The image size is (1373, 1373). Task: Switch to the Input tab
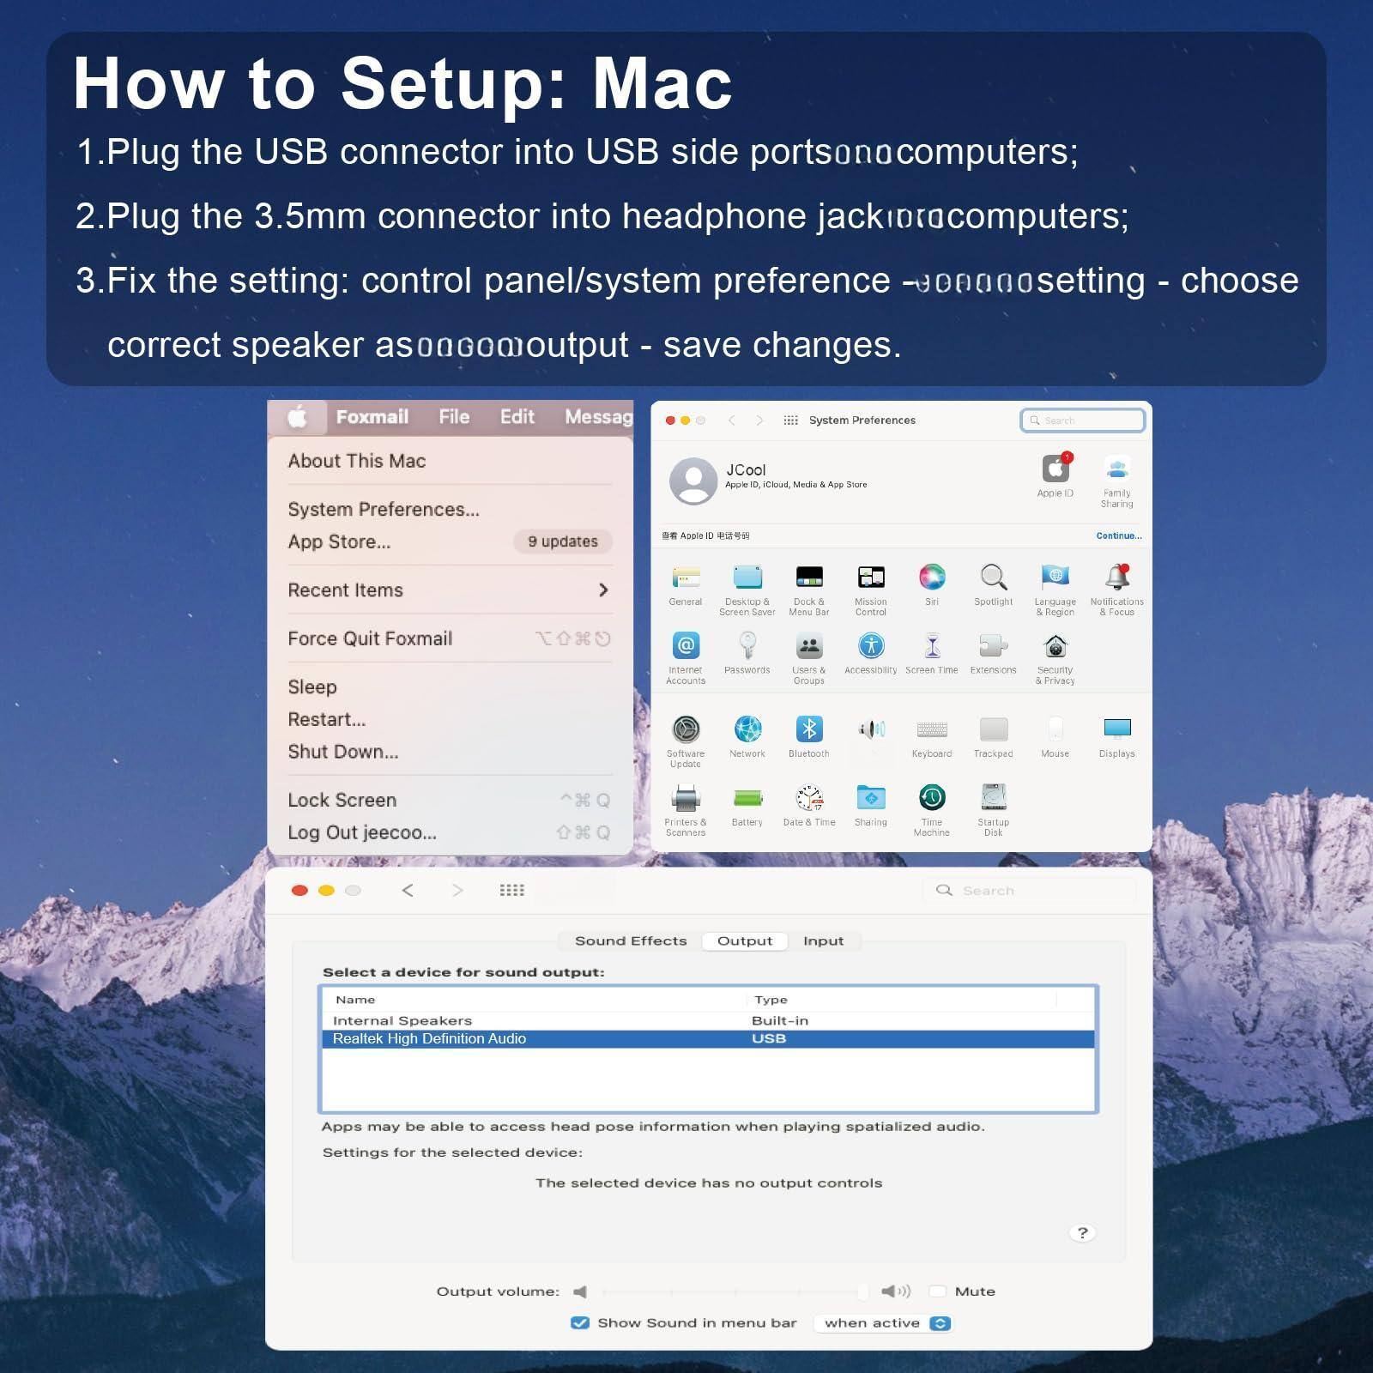click(x=823, y=941)
